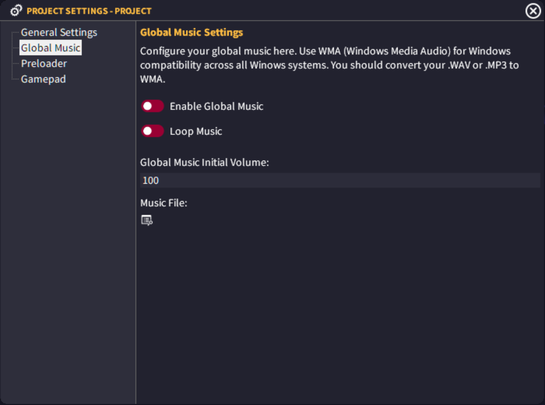The height and width of the screenshot is (405, 545).
Task: Click the Global Music Settings heading
Action: pyautogui.click(x=192, y=32)
